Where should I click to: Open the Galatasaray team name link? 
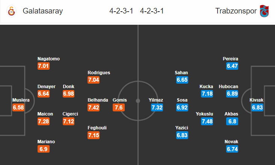pos(43,11)
